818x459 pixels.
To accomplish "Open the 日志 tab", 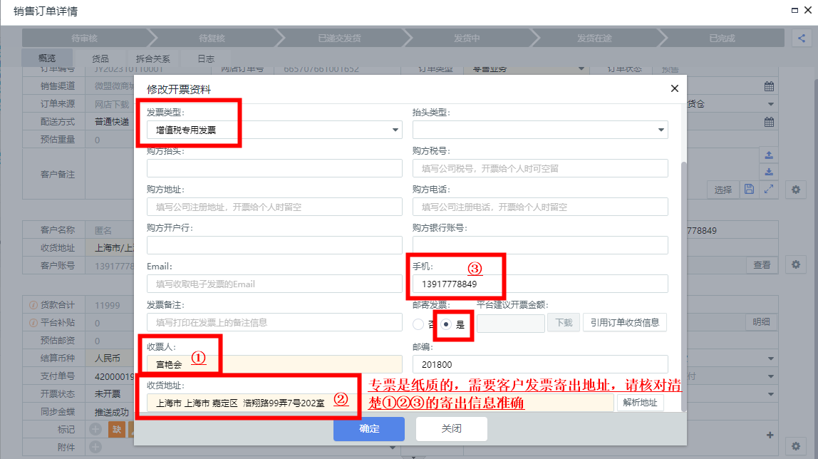I will 205,58.
